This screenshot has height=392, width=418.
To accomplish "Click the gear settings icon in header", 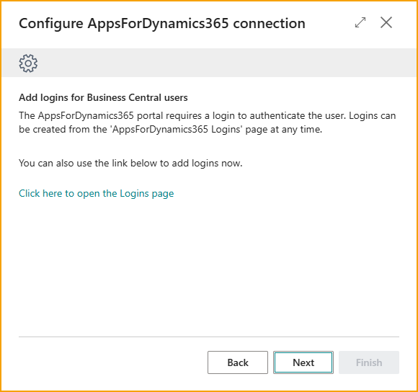I will pos(28,63).
